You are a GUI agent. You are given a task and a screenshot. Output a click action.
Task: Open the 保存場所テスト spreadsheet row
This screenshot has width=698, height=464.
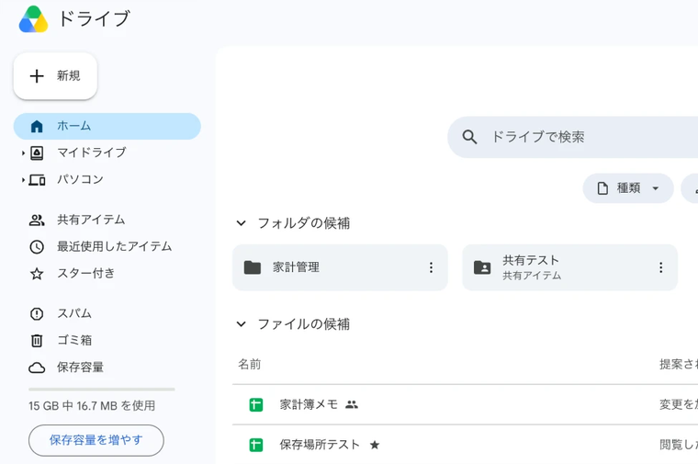[466, 445]
